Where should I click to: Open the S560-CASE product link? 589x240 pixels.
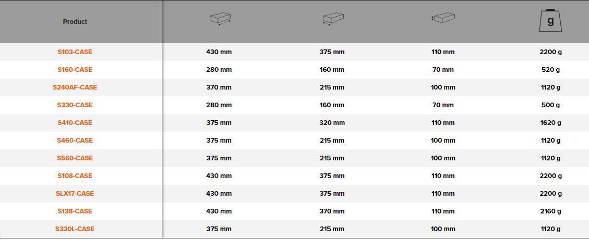[x=75, y=158]
